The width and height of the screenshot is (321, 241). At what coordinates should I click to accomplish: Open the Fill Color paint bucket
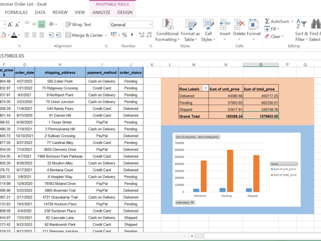[4, 35]
